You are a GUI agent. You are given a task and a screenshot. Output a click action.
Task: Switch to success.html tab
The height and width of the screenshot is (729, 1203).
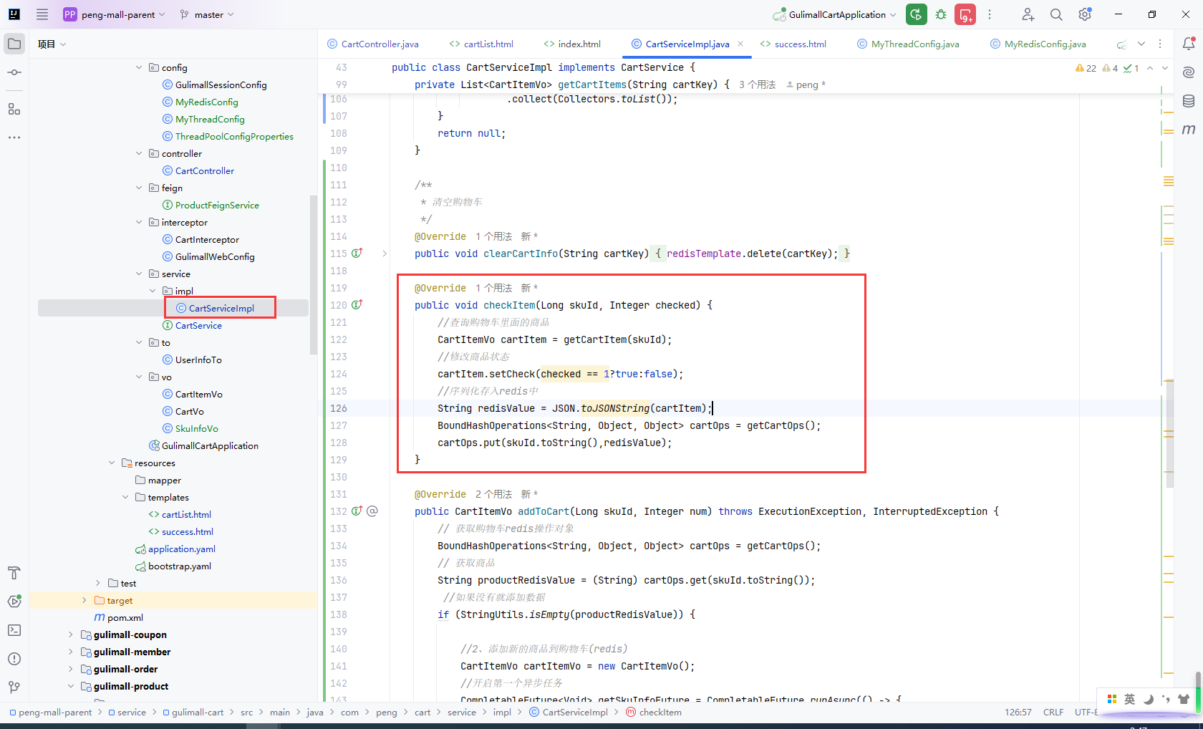[x=793, y=44]
